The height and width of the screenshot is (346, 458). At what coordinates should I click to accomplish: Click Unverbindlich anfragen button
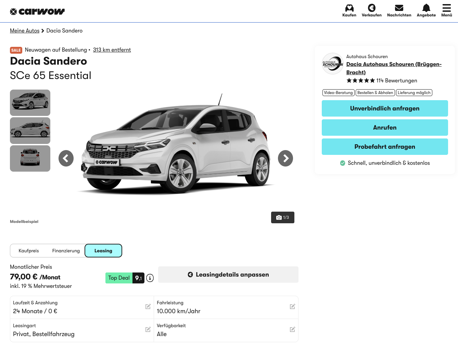(x=385, y=108)
